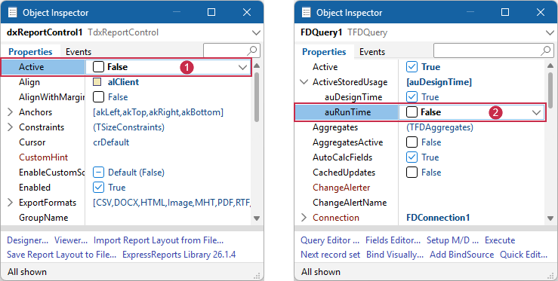Select the CustomHint property row
558x281 pixels.
click(x=126, y=157)
